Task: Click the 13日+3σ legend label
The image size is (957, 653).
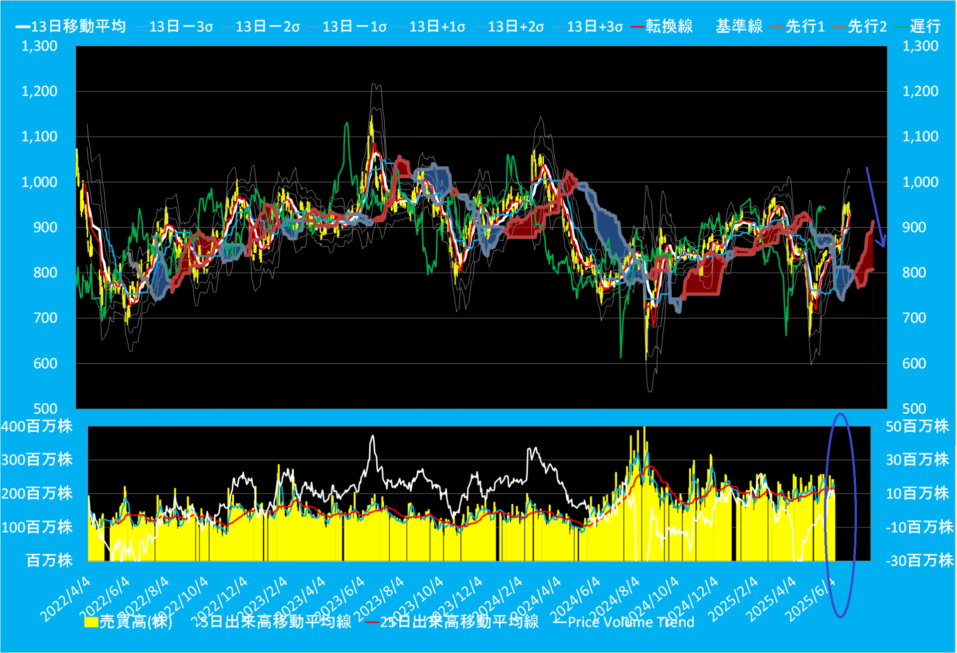Action: click(x=595, y=26)
